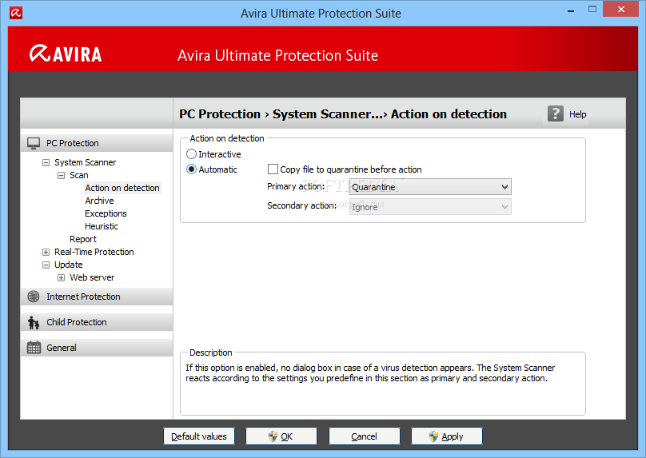Select the Web server tree label
The image size is (646, 458).
click(92, 277)
